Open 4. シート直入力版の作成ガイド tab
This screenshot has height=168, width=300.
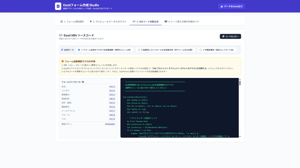pyautogui.click(x=182, y=22)
